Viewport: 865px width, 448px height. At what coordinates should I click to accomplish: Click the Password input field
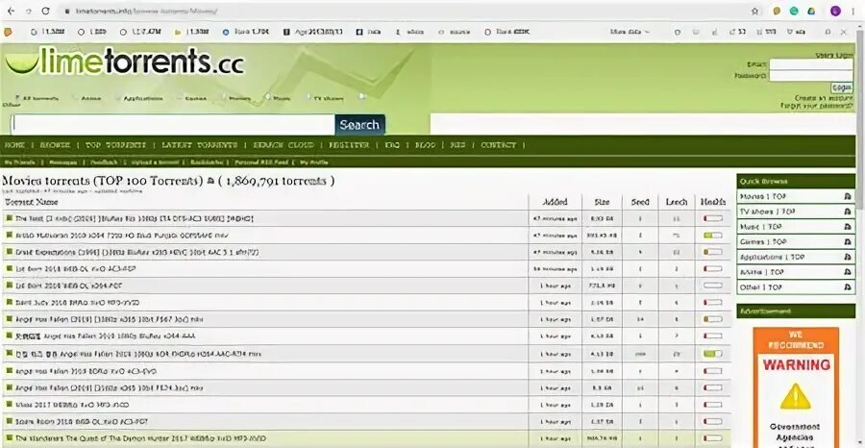tap(811, 76)
